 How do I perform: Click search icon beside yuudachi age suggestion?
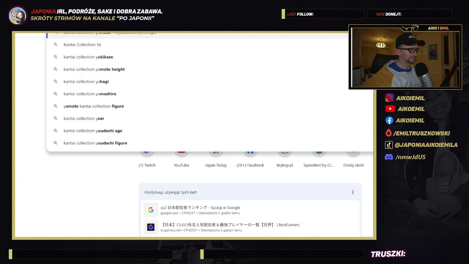coord(56,131)
